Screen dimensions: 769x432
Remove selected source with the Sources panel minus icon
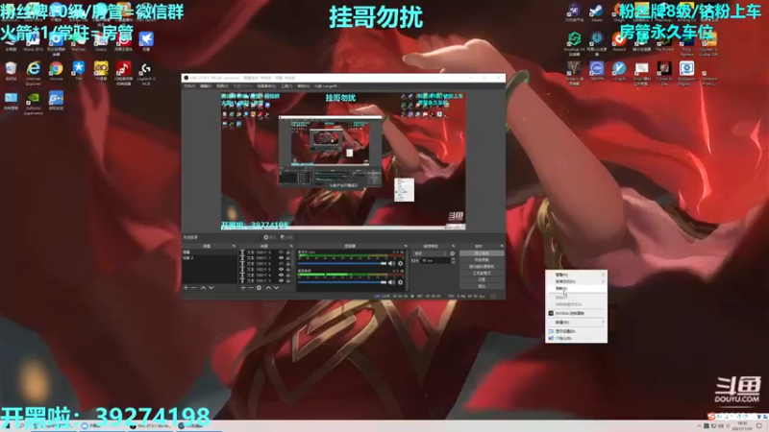click(251, 288)
